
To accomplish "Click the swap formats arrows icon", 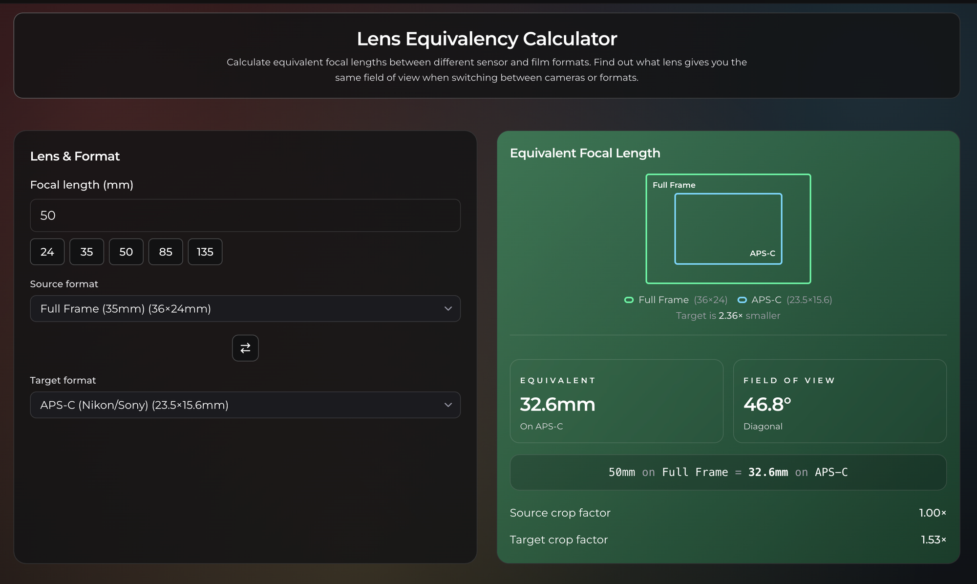I will point(245,348).
